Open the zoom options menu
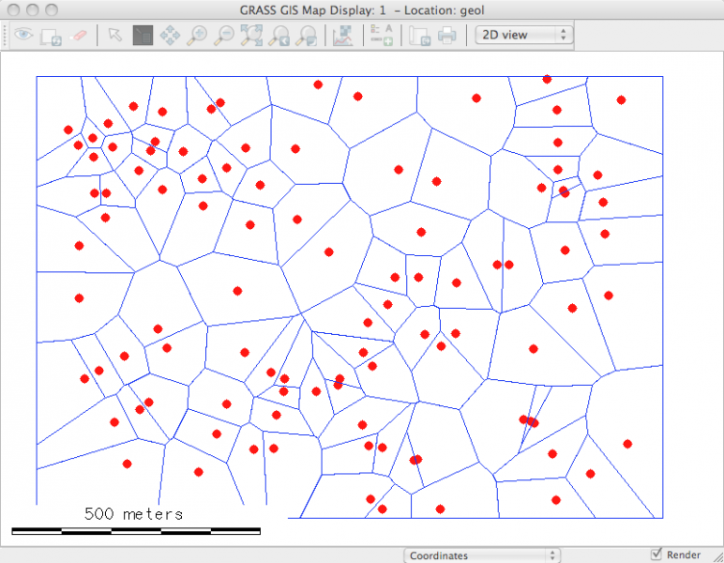Screen dimensions: 724x563 tap(306, 36)
